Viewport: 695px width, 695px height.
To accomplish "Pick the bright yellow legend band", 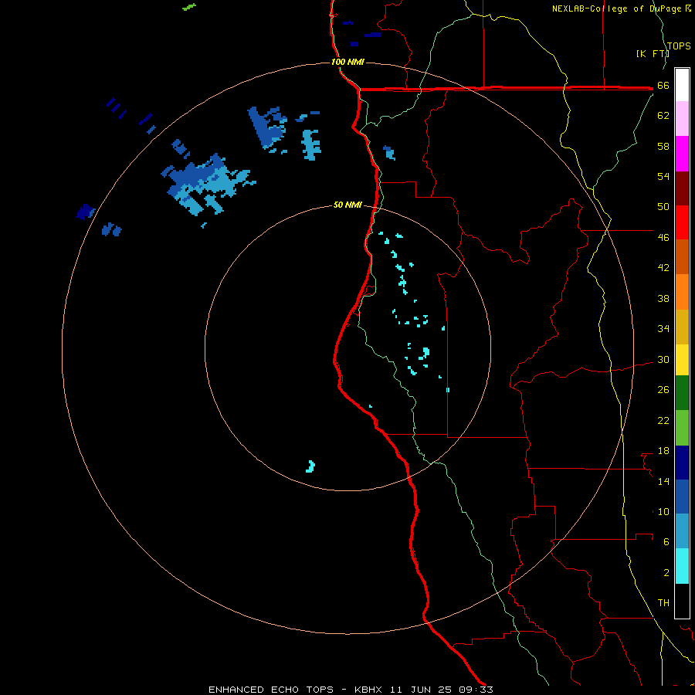I will (682, 360).
